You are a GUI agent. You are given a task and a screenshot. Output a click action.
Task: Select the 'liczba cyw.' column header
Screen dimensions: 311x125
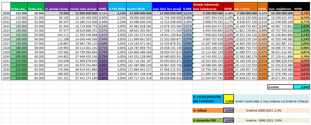click(36, 7)
